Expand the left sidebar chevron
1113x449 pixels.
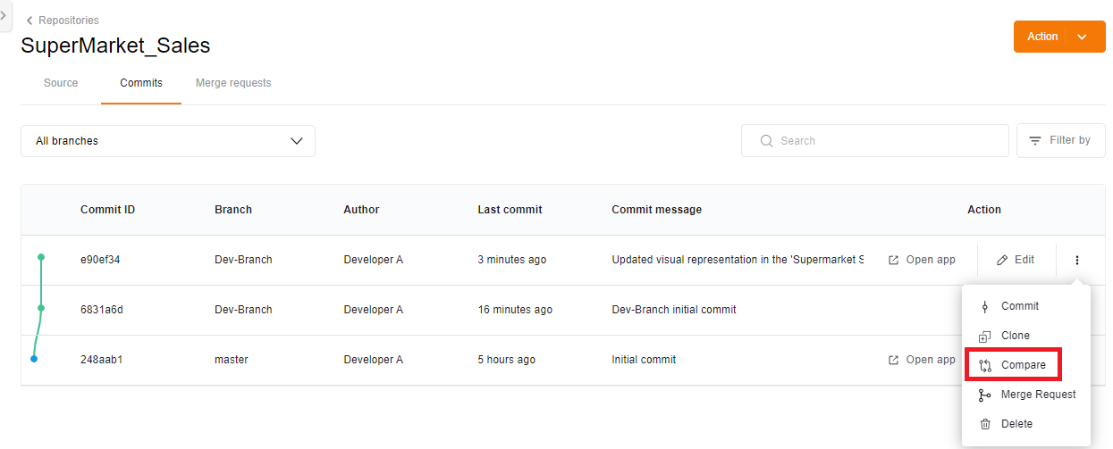[4, 16]
